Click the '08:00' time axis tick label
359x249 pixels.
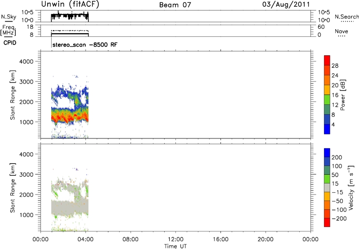tap(131, 240)
